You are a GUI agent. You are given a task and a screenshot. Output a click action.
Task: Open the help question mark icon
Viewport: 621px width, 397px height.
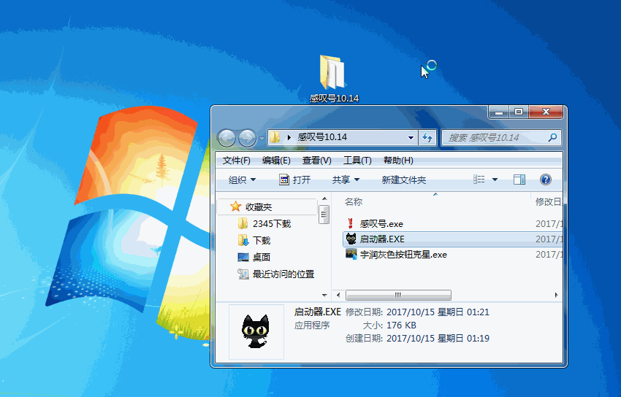(545, 180)
